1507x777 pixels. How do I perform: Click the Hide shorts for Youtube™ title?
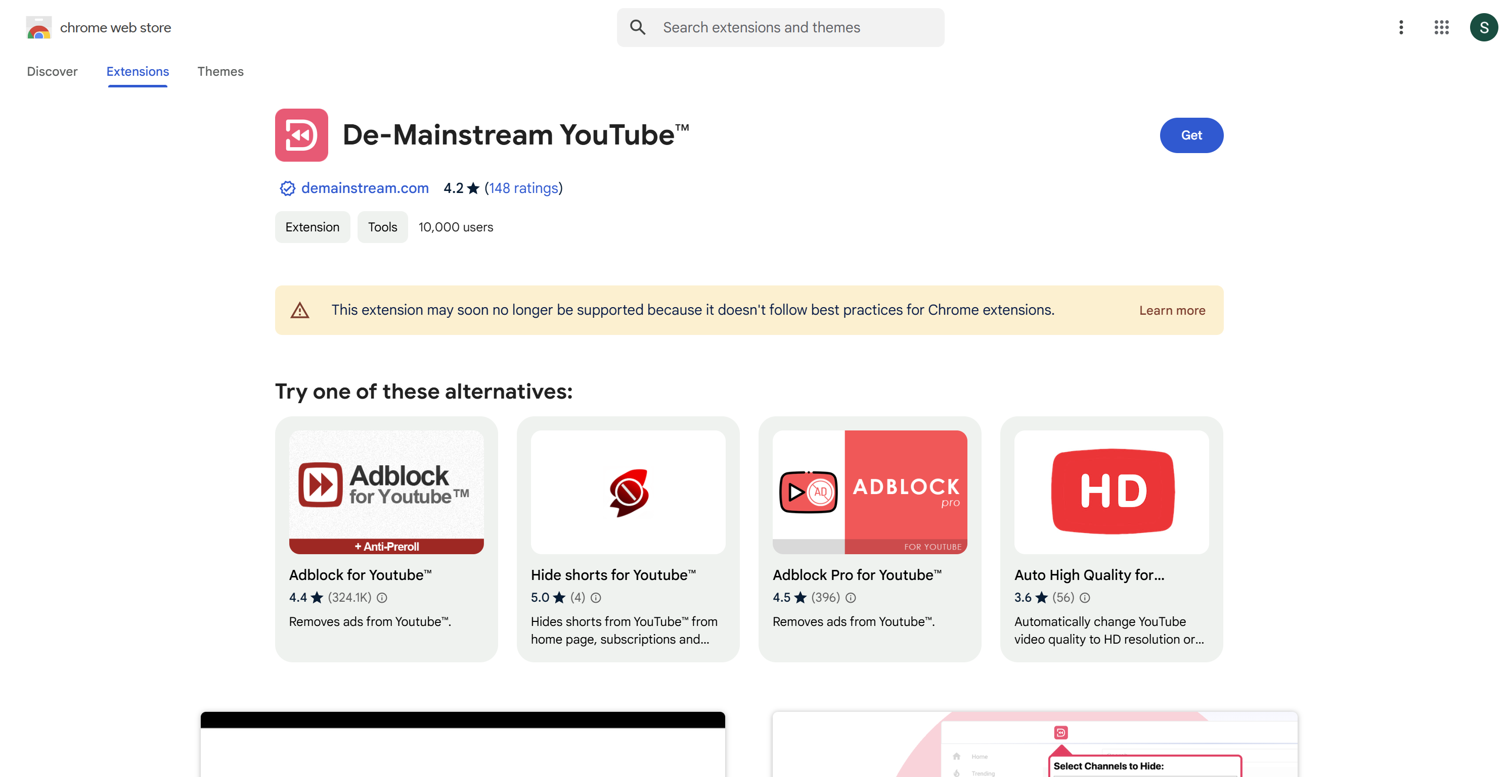coord(614,575)
